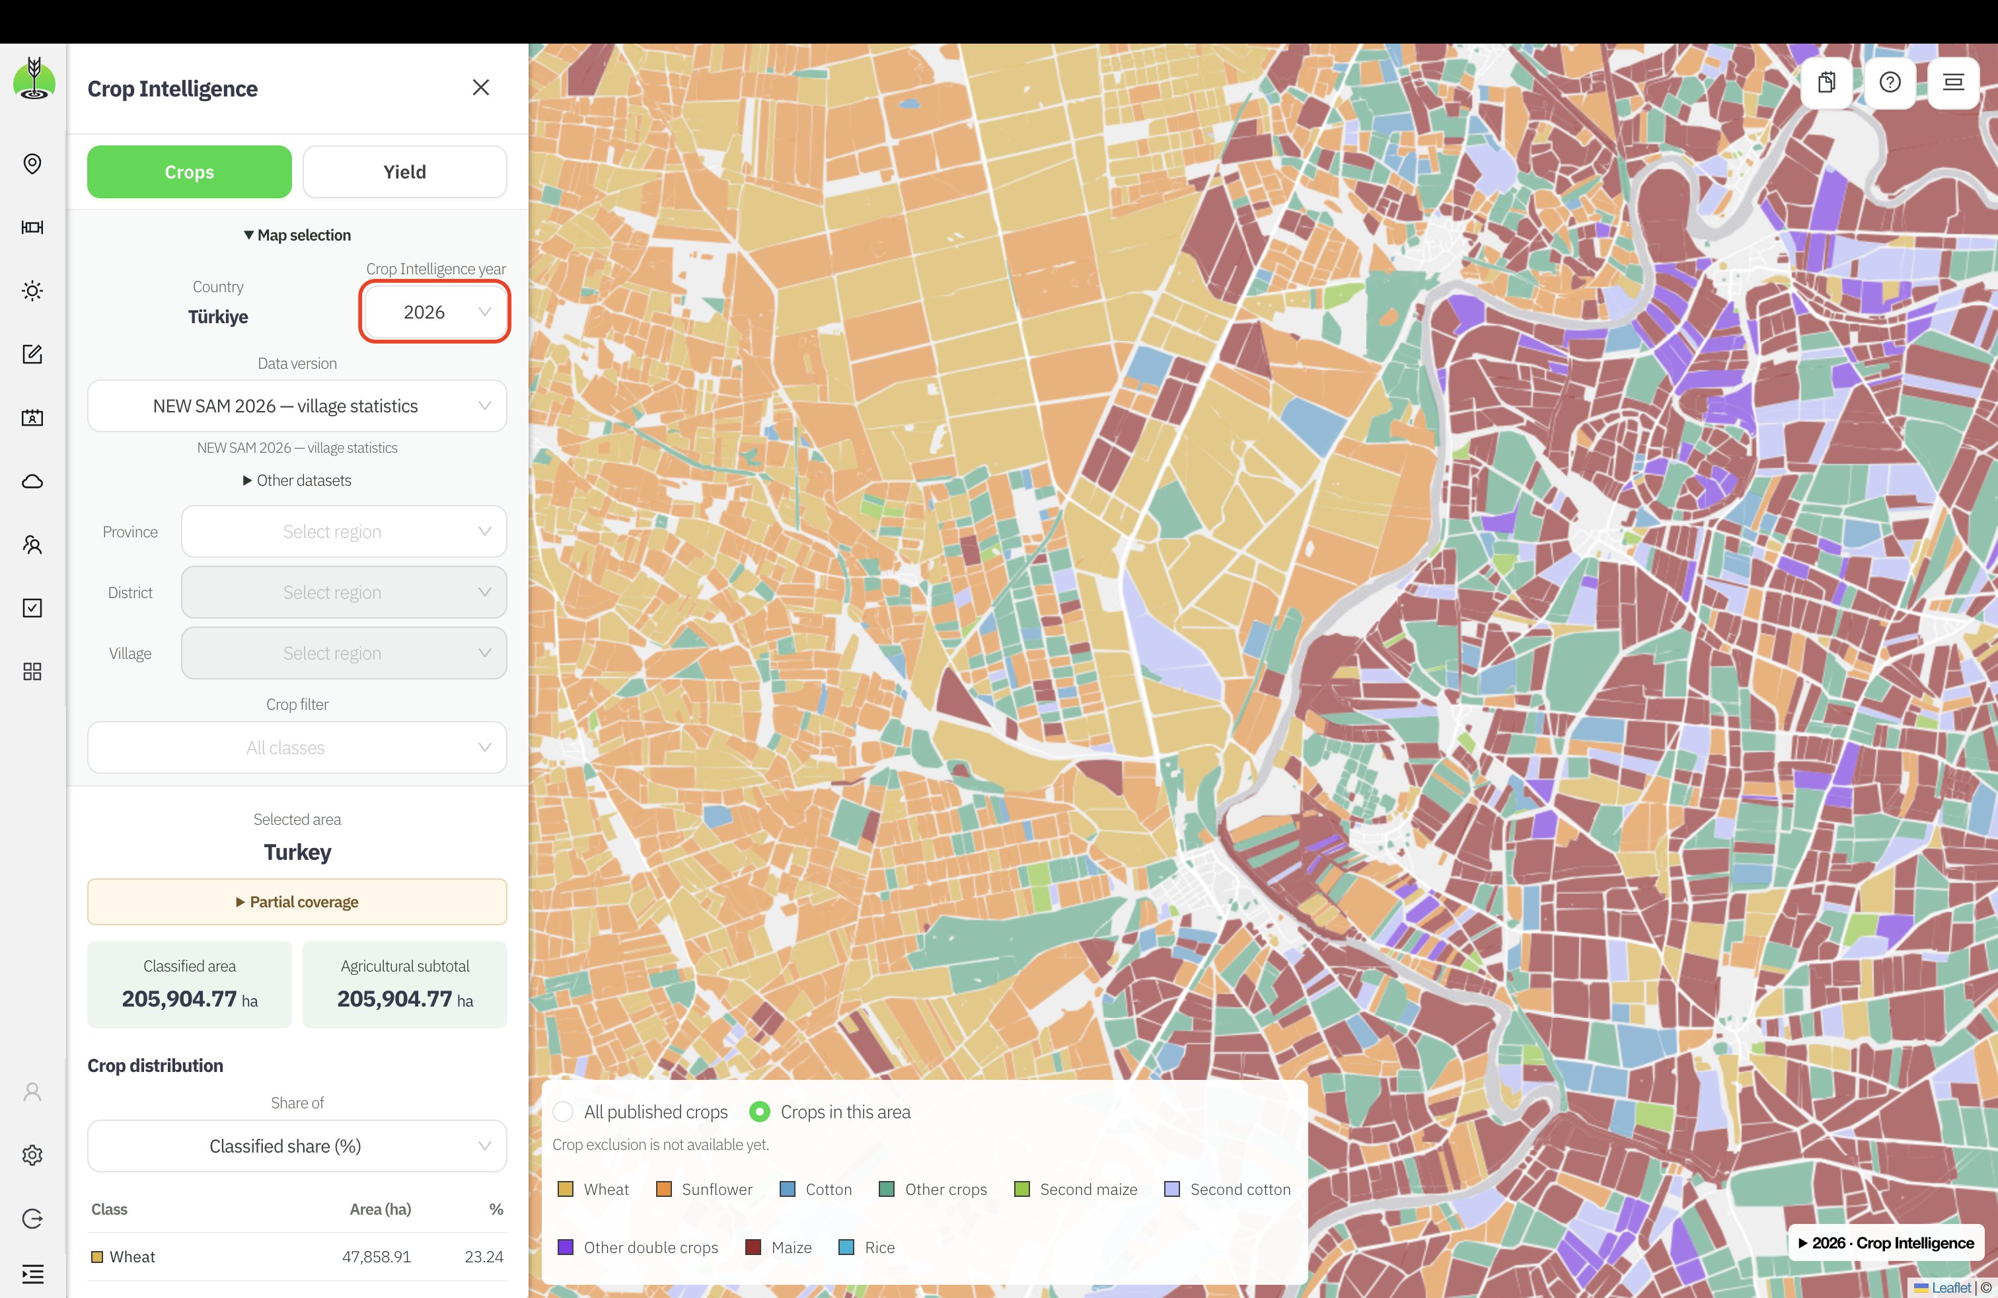Click the Classified area 205,904.77 ha card
The width and height of the screenshot is (1998, 1298).
click(x=190, y=984)
